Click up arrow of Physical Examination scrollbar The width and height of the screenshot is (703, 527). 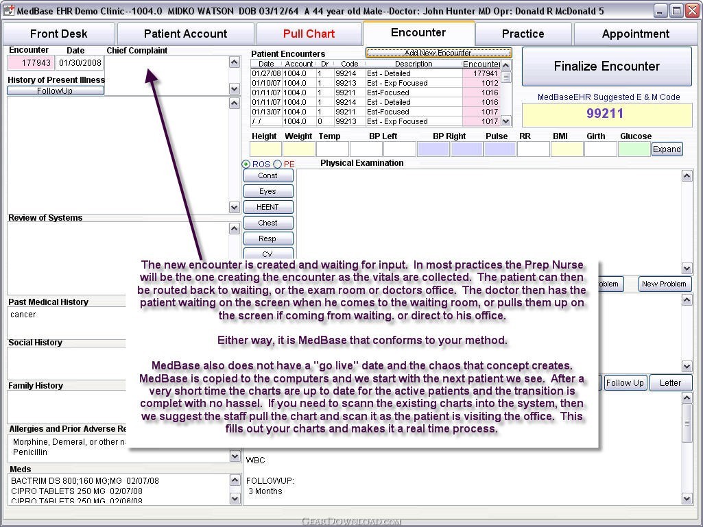click(x=687, y=176)
